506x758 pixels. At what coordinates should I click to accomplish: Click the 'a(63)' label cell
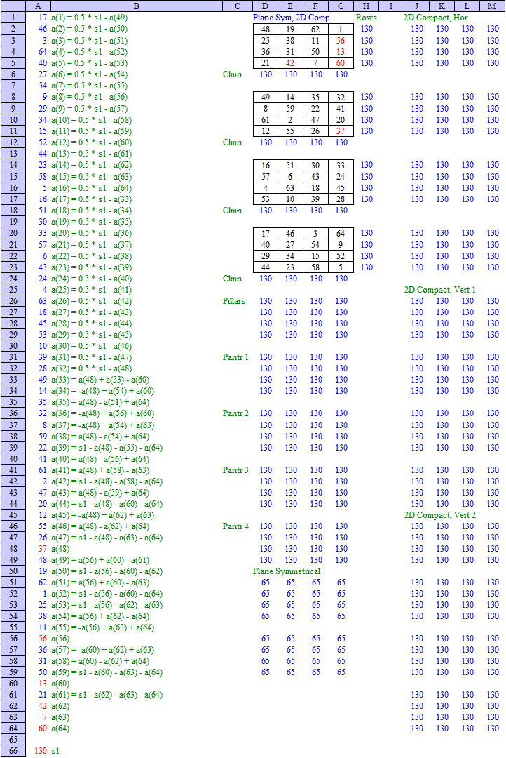[x=60, y=717]
